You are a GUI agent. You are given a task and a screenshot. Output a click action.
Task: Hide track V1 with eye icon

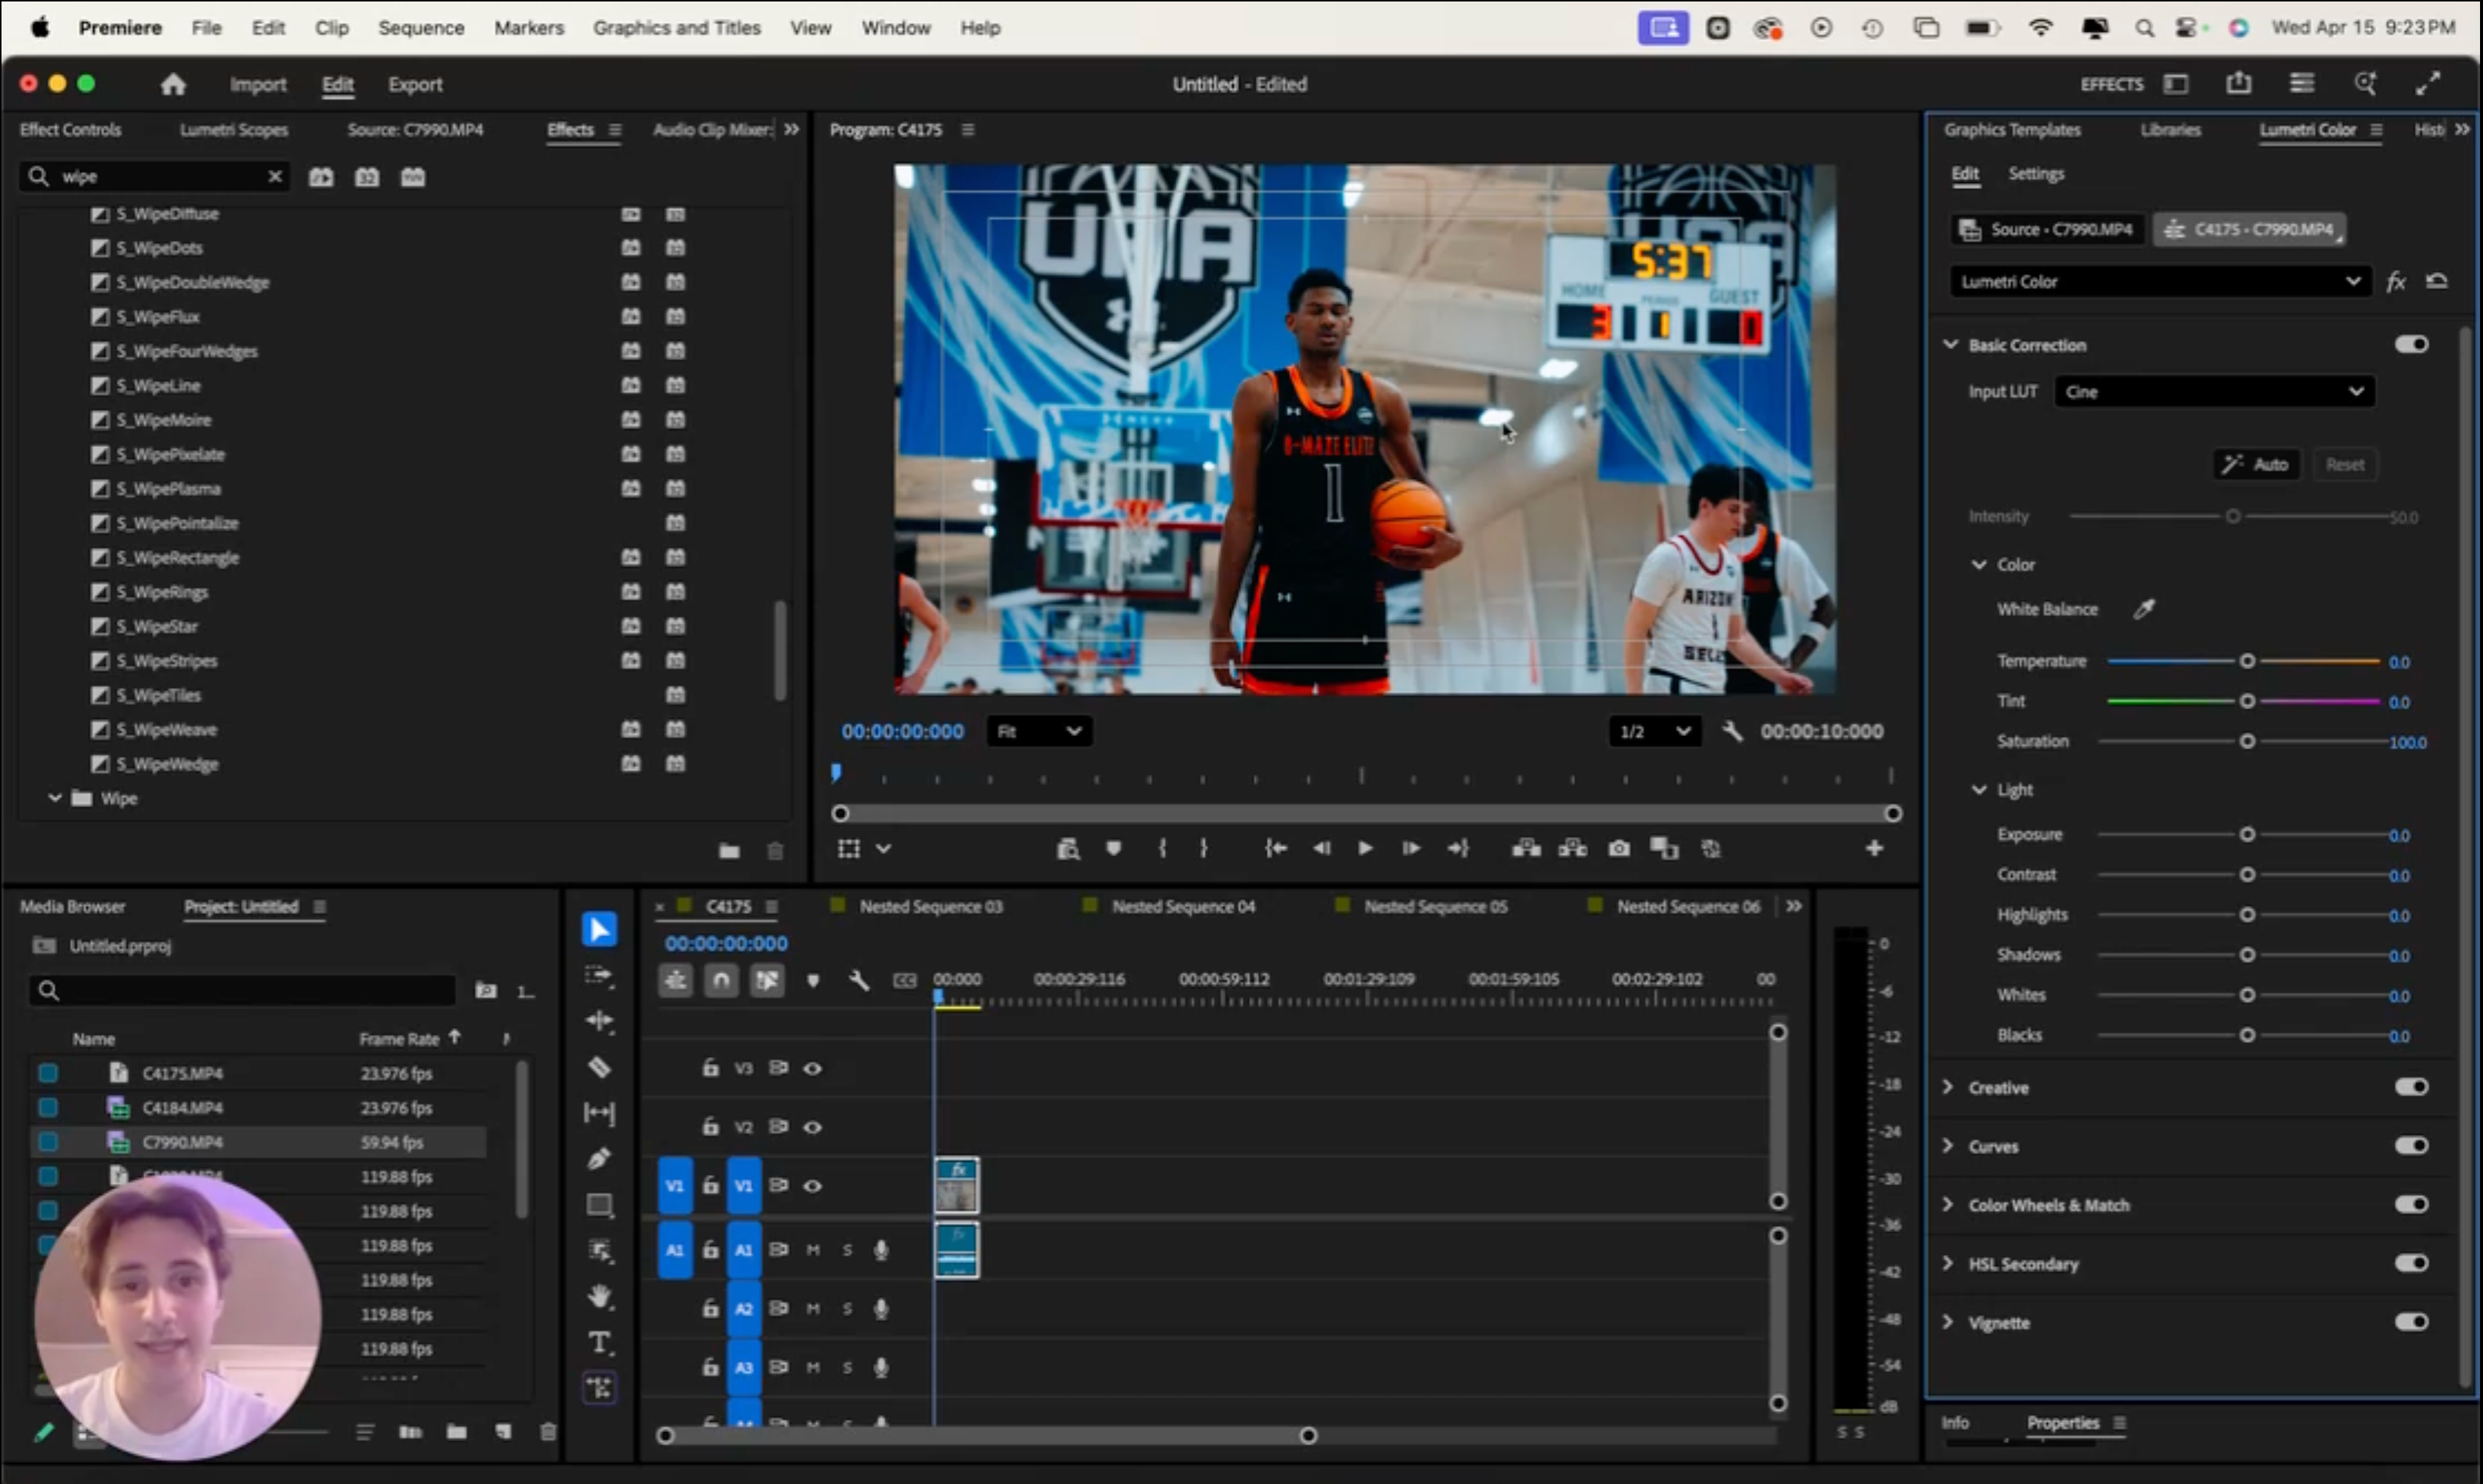pyautogui.click(x=812, y=1186)
